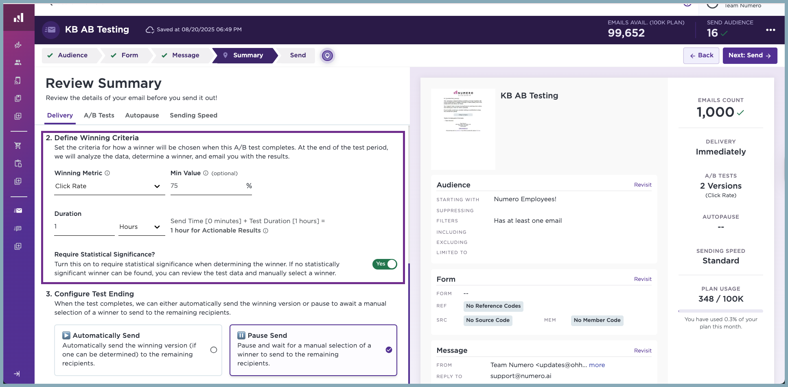Screen dimensions: 788x387
Task: Click the Plan Usage progress bar
Action: (721, 311)
